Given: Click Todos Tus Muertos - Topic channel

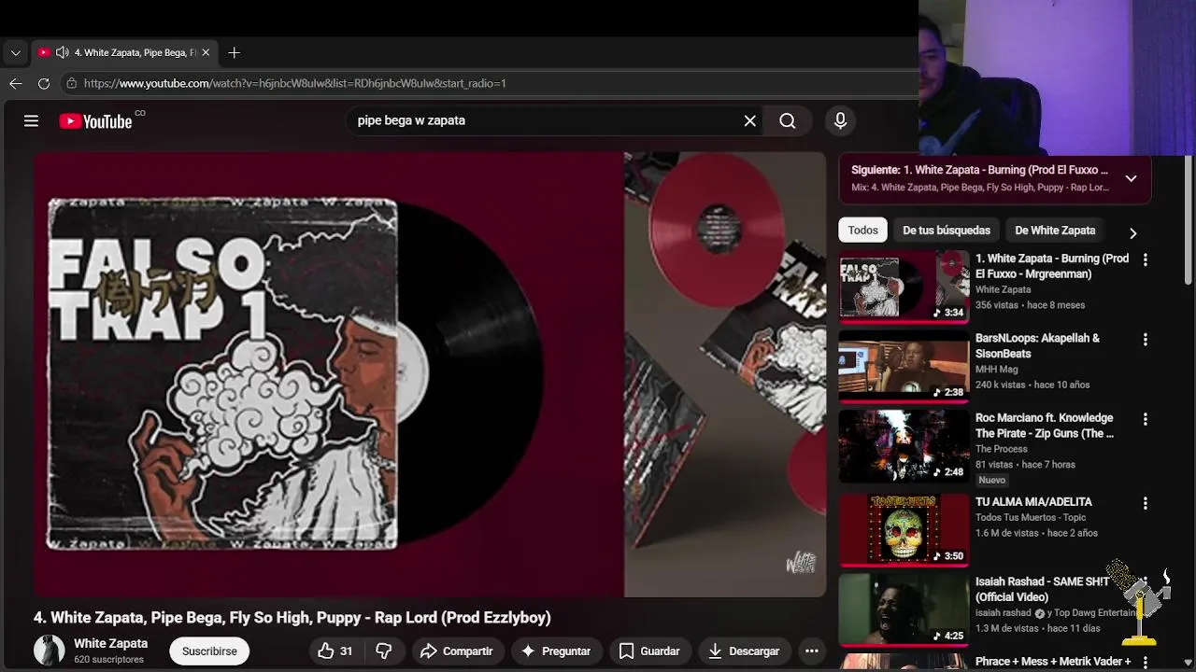Looking at the screenshot, I should (x=1031, y=517).
